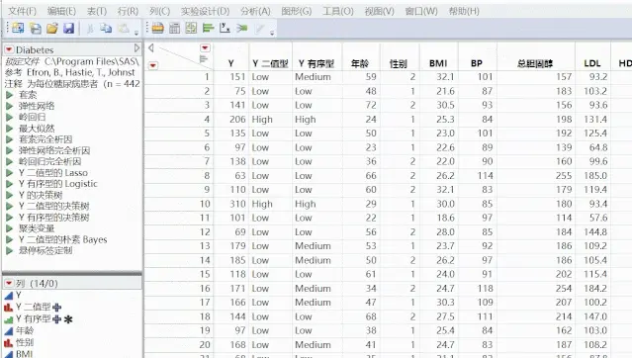Run the 岭回归 script green triangle

coord(10,118)
